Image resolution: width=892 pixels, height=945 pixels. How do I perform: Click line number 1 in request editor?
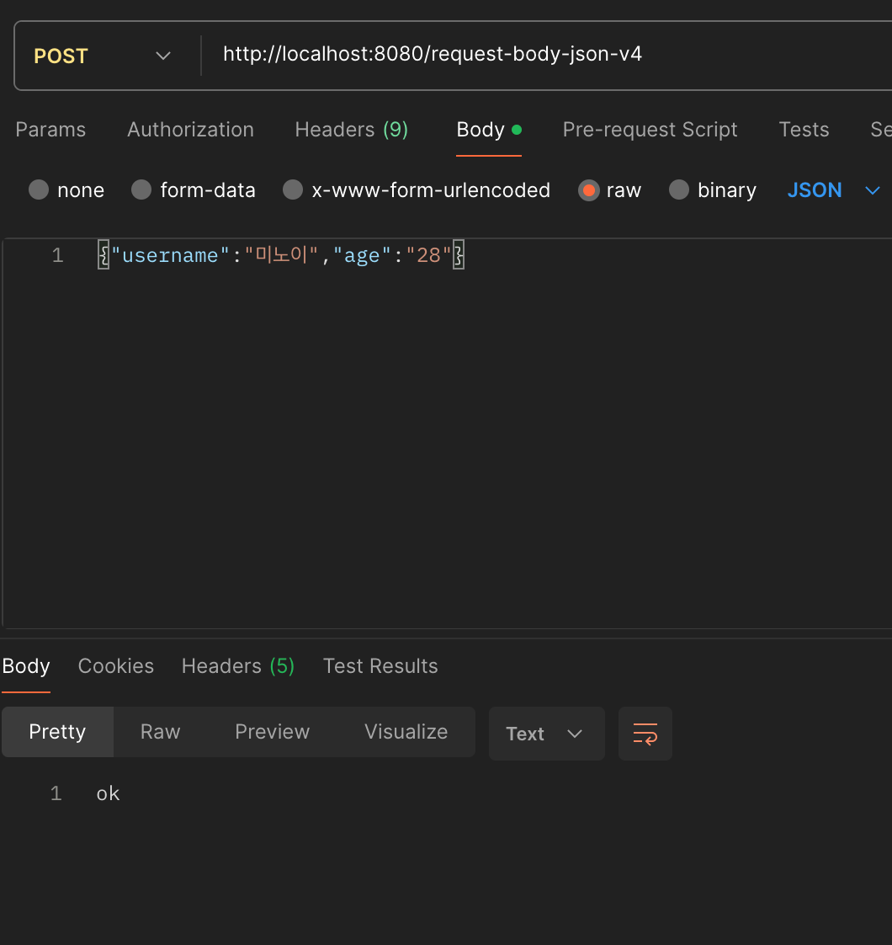point(58,255)
